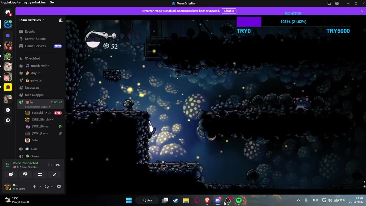Select user [GRZL]ksam in voice list
The image size is (366, 206).
point(43,133)
